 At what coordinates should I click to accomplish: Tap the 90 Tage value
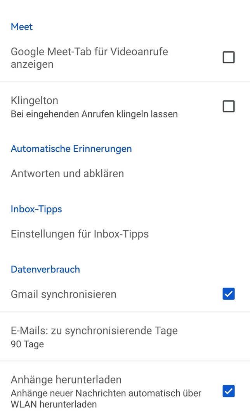click(27, 344)
